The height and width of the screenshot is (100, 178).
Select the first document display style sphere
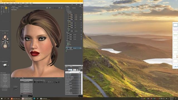click(34, 82)
